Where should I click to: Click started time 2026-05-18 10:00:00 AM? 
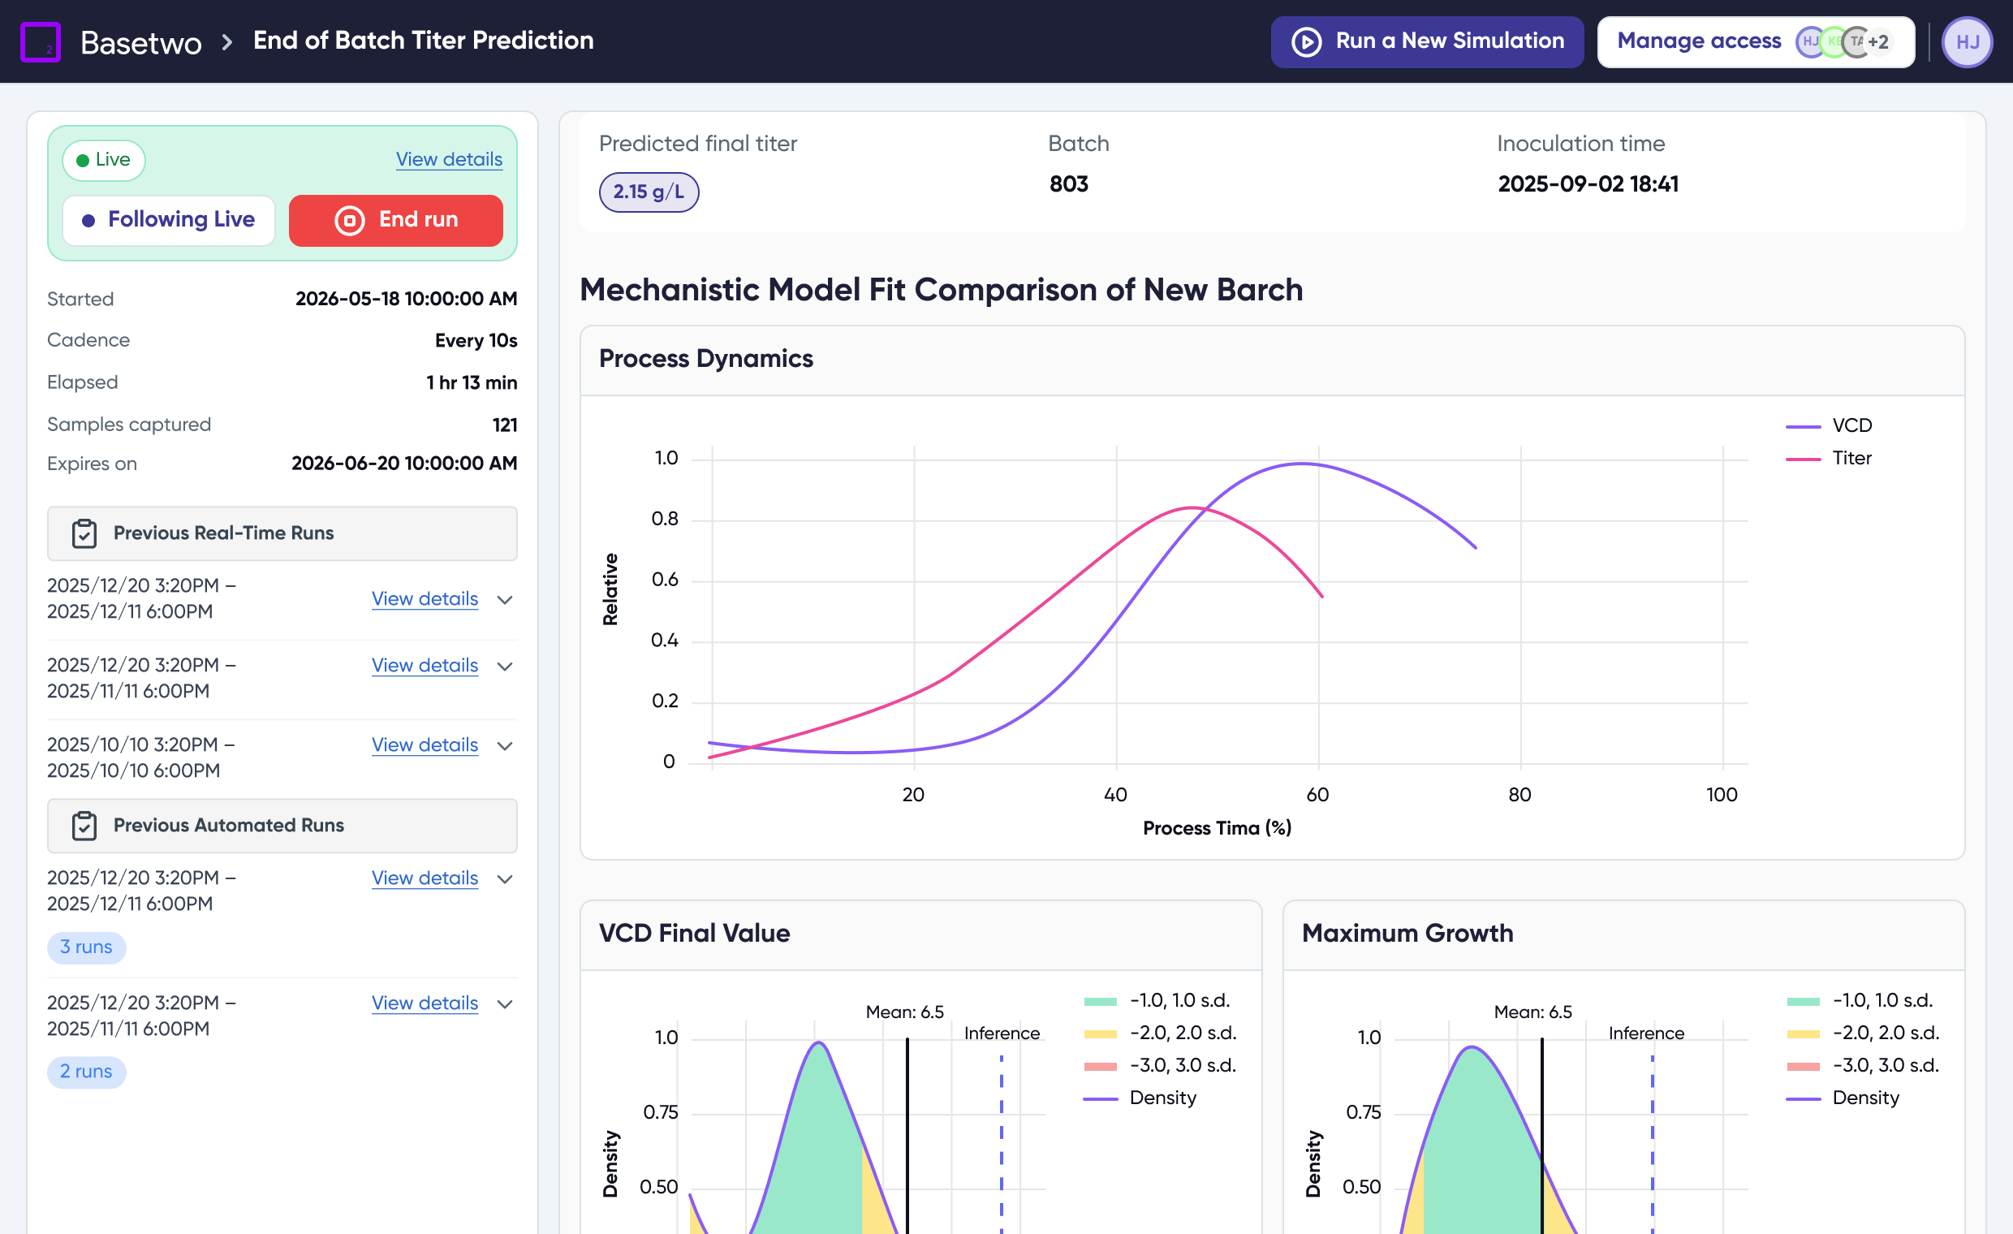pos(406,299)
